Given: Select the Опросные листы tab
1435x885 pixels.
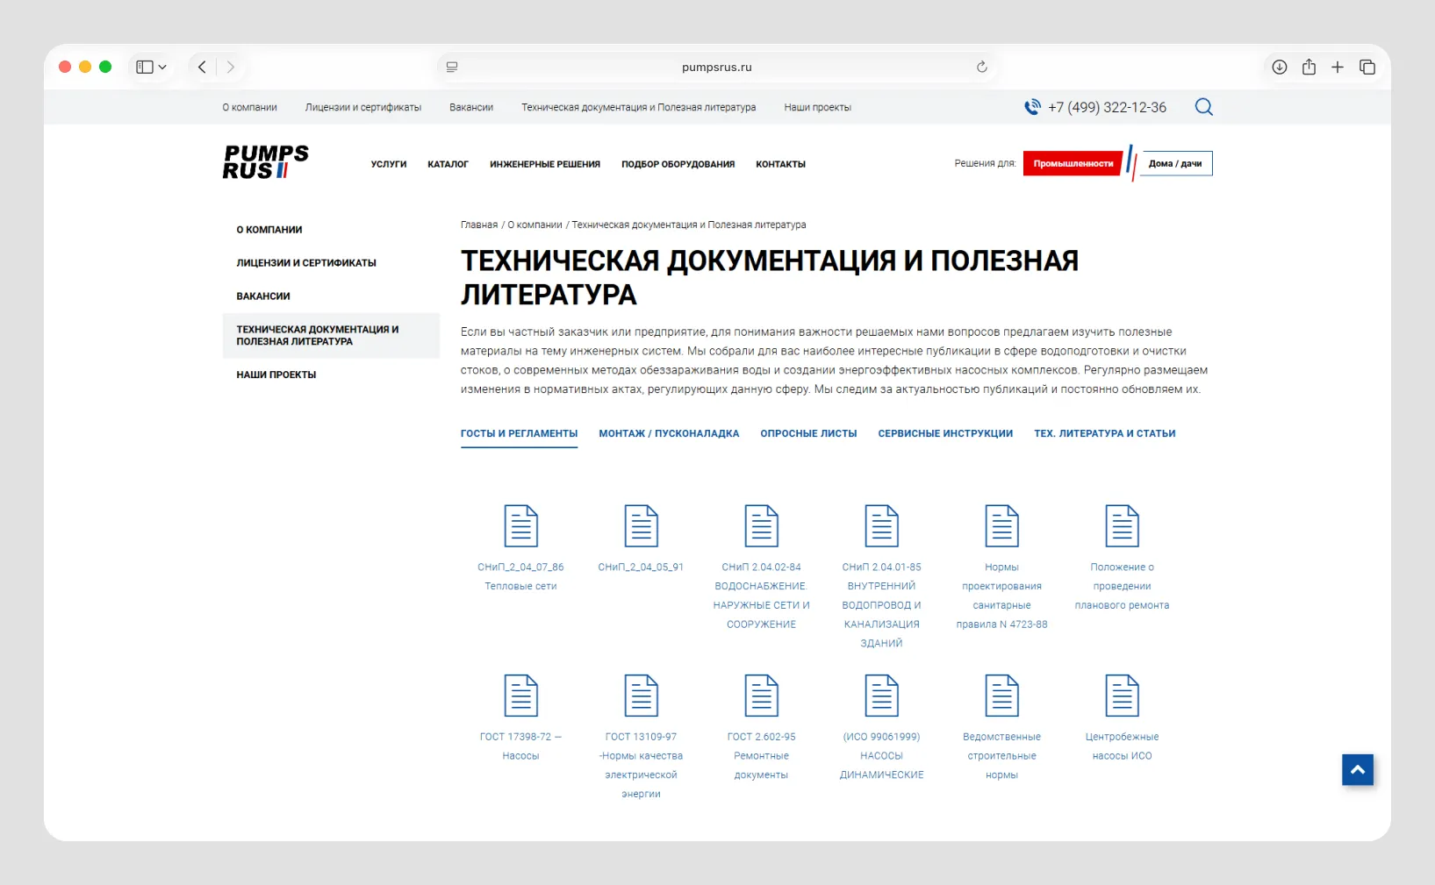Looking at the screenshot, I should [808, 433].
